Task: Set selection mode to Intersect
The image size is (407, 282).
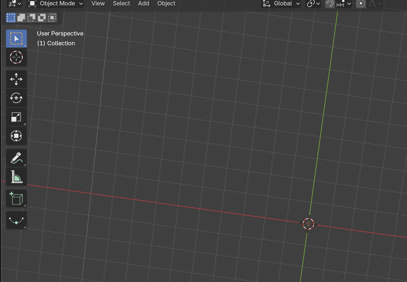Action: pos(52,18)
